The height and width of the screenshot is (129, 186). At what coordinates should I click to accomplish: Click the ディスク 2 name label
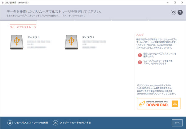[88, 37]
